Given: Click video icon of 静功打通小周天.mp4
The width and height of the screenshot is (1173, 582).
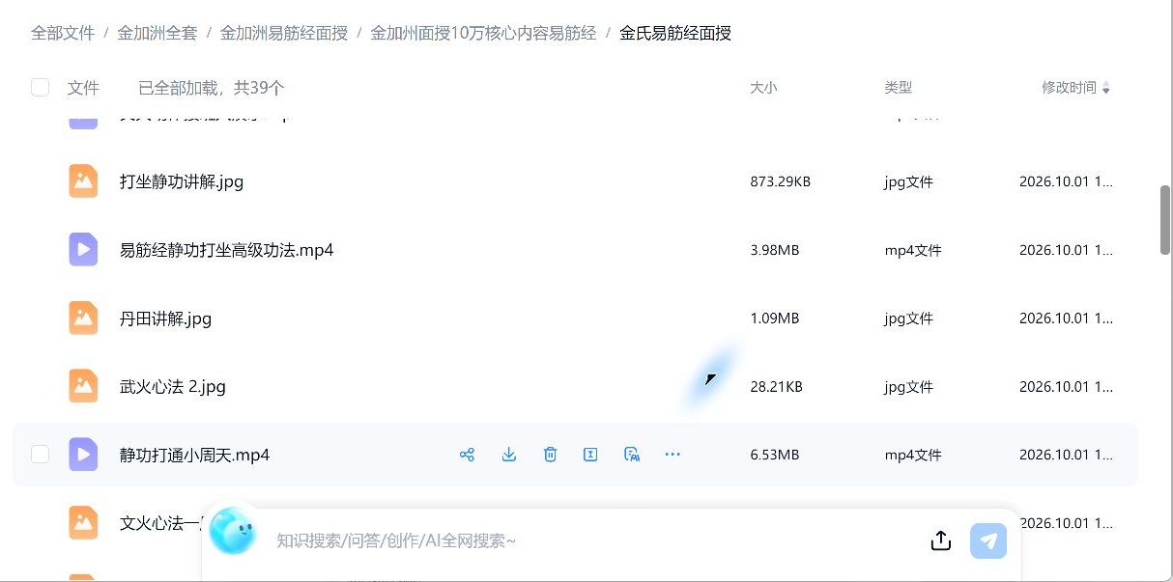Looking at the screenshot, I should [84, 455].
